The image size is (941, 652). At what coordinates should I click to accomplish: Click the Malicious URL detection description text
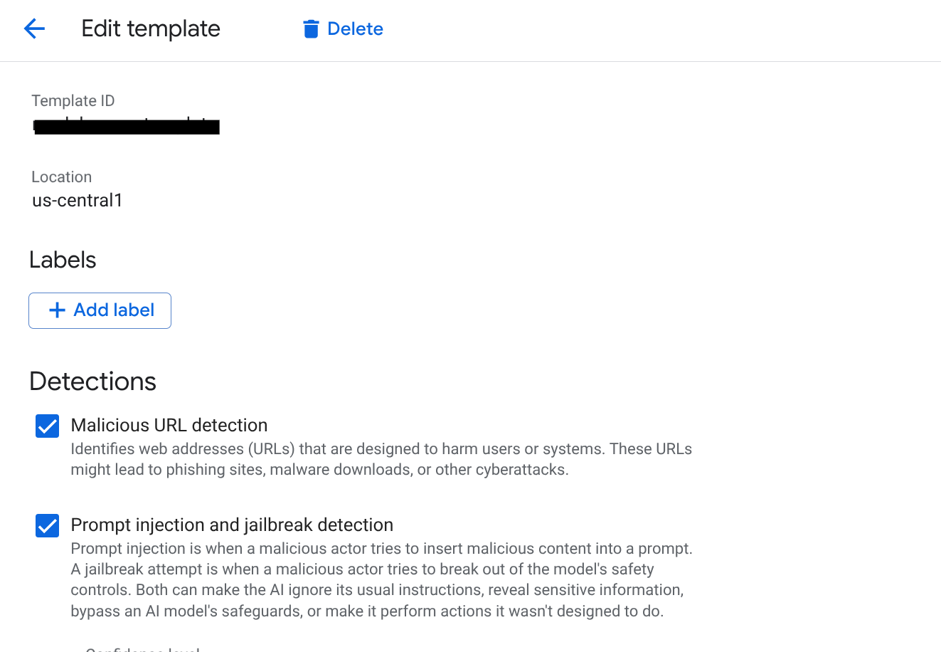pyautogui.click(x=381, y=459)
